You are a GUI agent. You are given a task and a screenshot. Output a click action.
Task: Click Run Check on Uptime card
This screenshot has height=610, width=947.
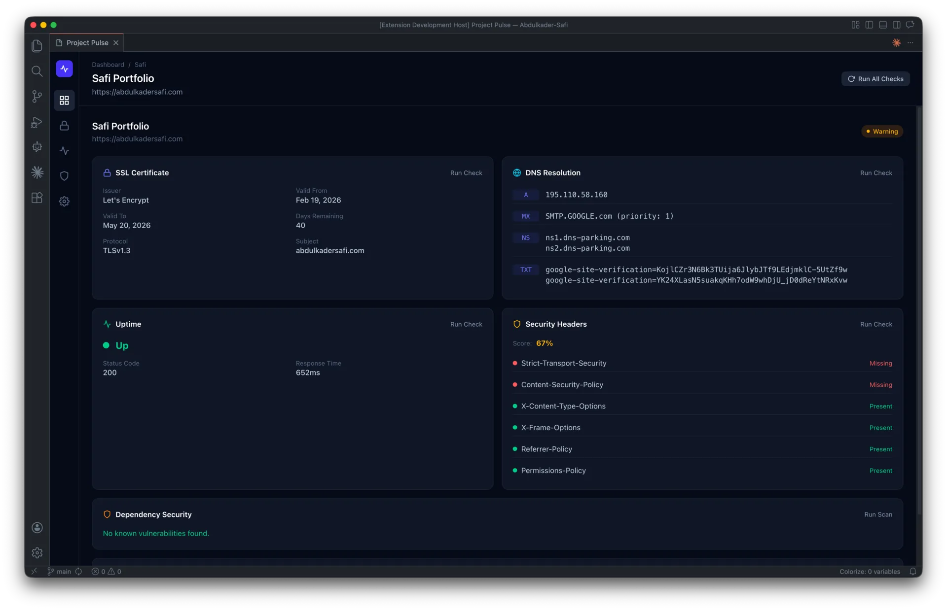point(466,324)
